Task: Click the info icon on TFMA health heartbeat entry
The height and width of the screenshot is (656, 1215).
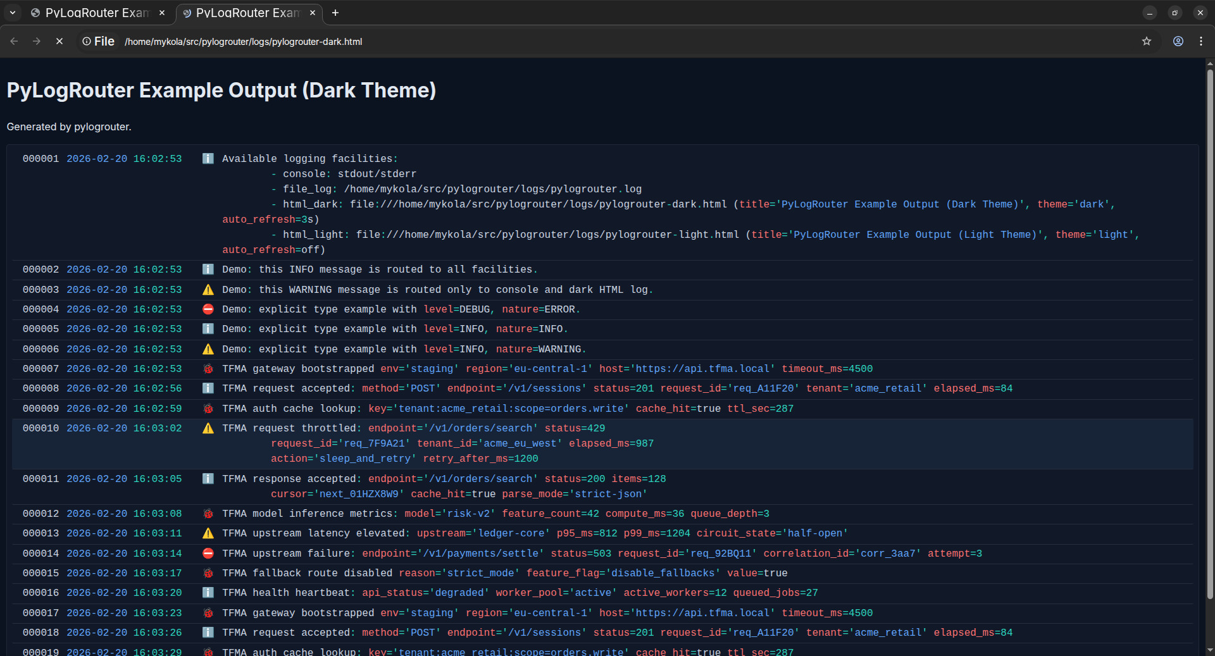Action: tap(208, 593)
